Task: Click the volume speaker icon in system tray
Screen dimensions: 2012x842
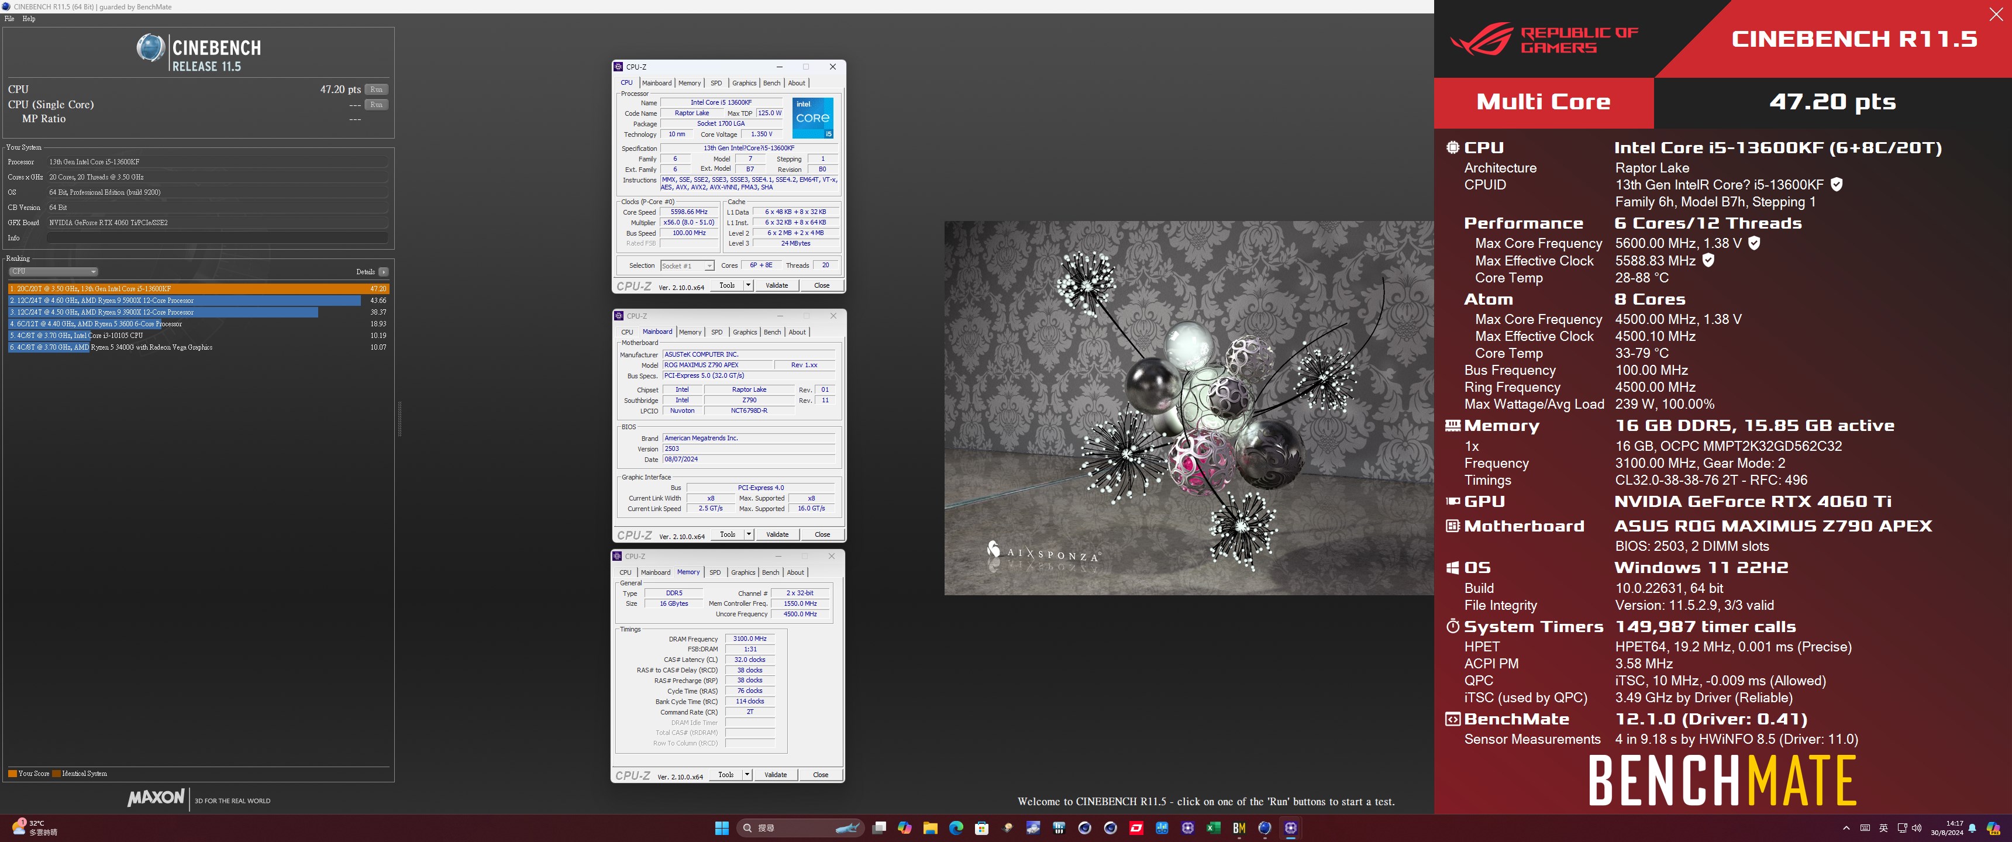Action: 1916,828
